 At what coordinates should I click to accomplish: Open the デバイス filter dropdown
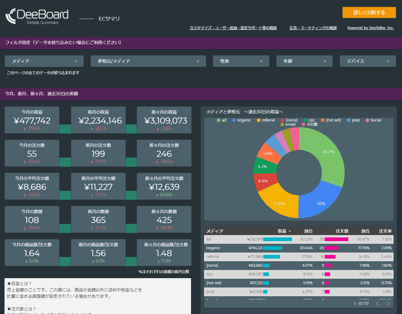(368, 61)
